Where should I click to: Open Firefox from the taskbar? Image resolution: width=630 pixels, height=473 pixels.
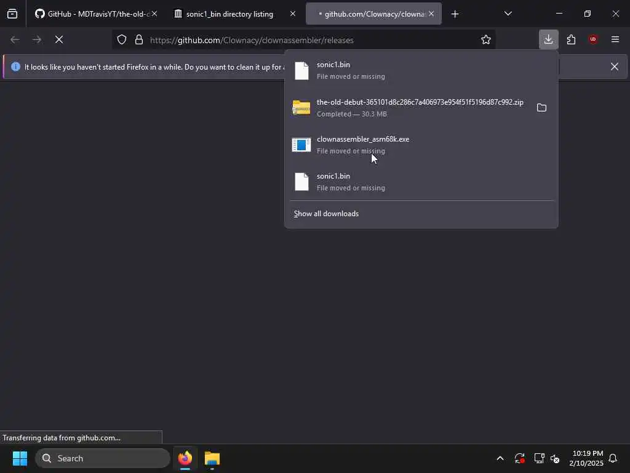click(x=185, y=458)
